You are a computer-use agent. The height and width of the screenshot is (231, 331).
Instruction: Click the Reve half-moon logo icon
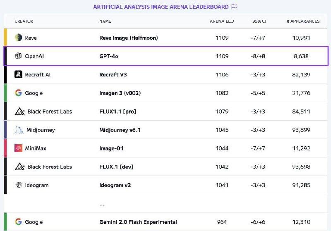(18, 38)
